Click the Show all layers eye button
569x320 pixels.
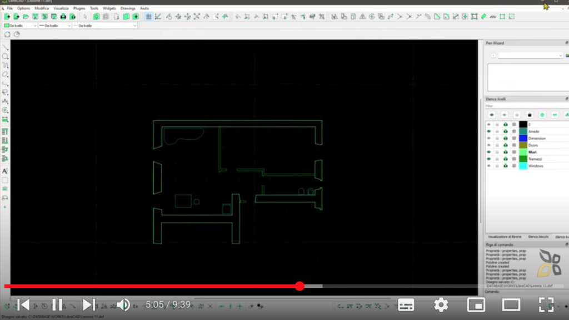(x=492, y=115)
